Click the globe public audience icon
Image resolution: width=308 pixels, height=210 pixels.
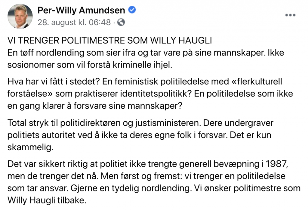[x=121, y=22]
